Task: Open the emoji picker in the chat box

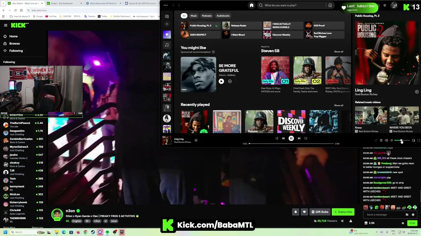Action: click(413, 215)
